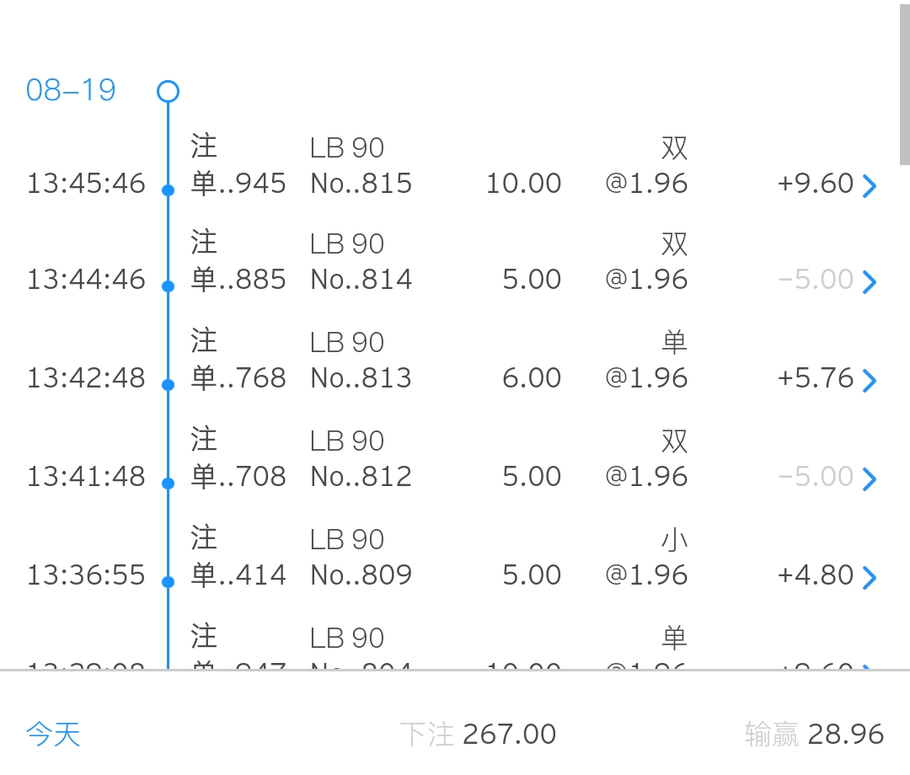910x775 pixels.
Task: Select timeline dot at 13:45:46
Action: [168, 190]
